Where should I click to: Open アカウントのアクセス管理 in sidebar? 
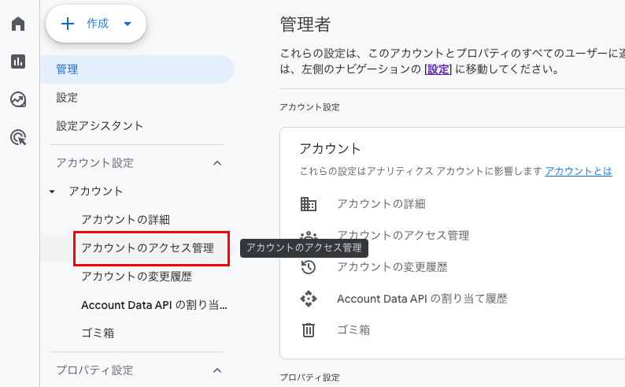click(x=147, y=248)
